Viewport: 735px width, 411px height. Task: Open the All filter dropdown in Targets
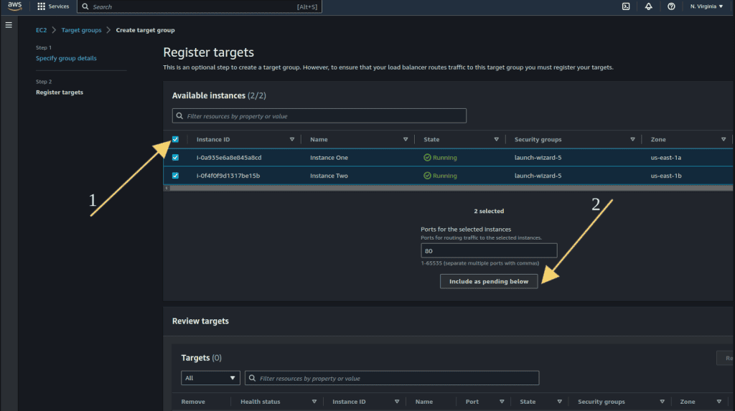pos(210,378)
